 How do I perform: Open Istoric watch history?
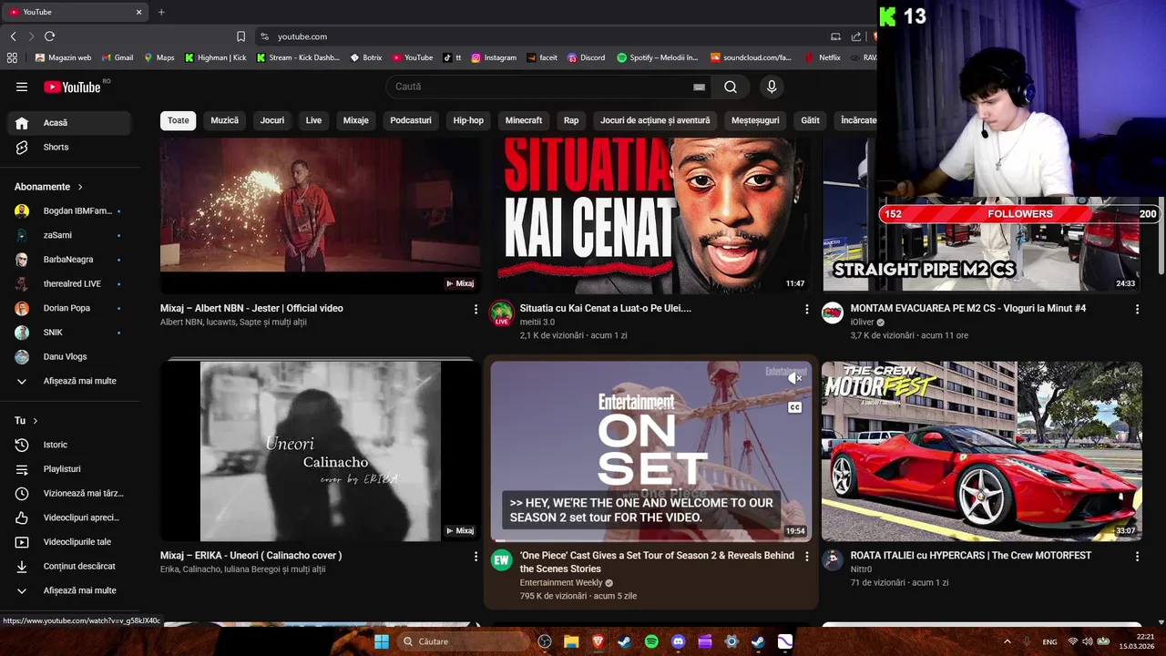coord(69,445)
